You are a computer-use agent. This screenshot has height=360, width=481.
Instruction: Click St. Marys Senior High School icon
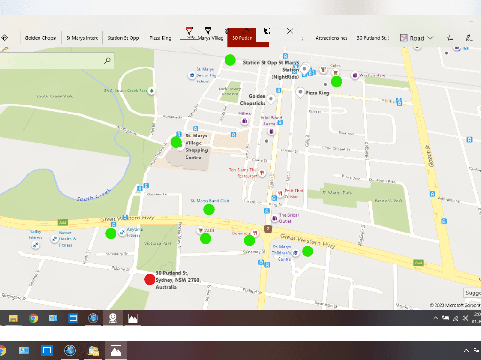192,75
